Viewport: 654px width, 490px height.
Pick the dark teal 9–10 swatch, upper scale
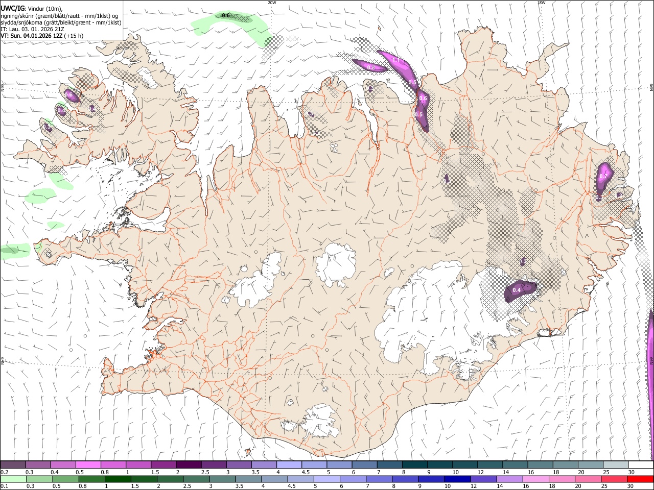tap(440, 465)
